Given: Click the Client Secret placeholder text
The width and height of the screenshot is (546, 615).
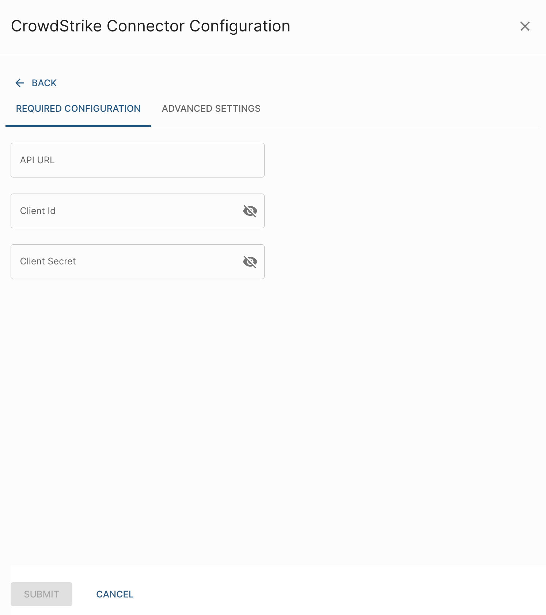Looking at the screenshot, I should 48,261.
